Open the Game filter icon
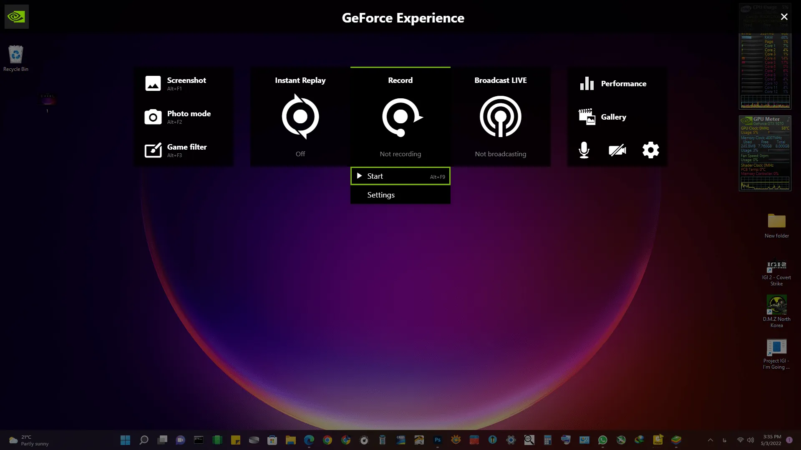801x450 pixels. pos(153,150)
